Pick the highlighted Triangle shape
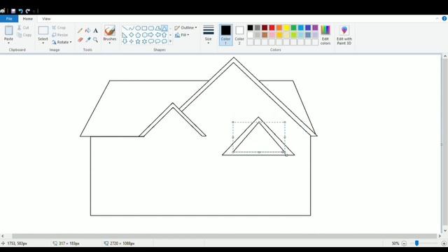Screen dimensions: 448x252 coord(164,28)
